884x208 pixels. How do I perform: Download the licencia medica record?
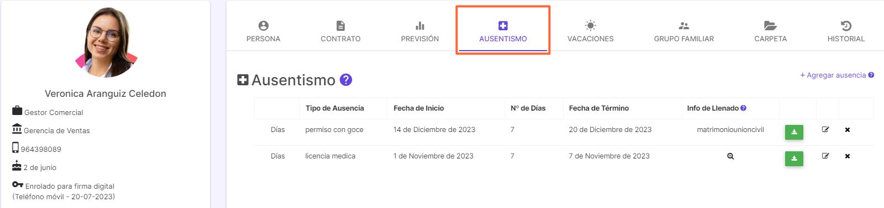coord(794,158)
